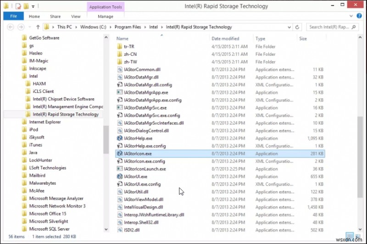Click the IAStorUtil.dll file icon

pos(120,192)
